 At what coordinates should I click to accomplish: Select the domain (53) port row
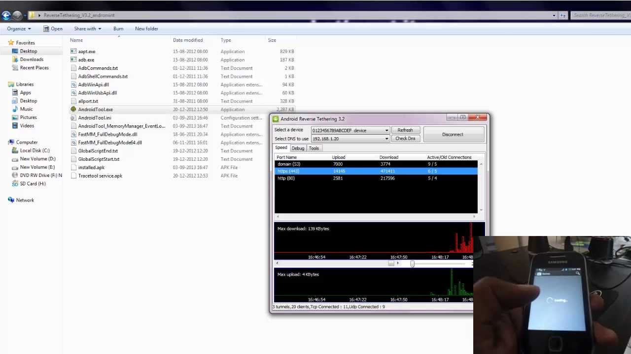(x=376, y=164)
